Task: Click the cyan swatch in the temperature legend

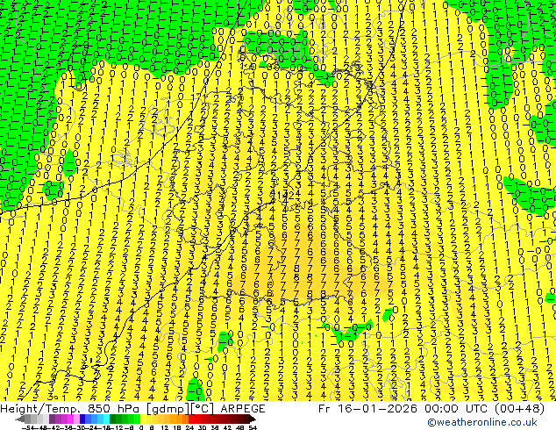Action: [x=106, y=419]
